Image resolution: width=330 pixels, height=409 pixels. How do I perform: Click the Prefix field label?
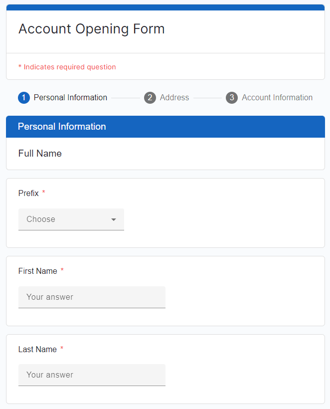click(x=28, y=193)
